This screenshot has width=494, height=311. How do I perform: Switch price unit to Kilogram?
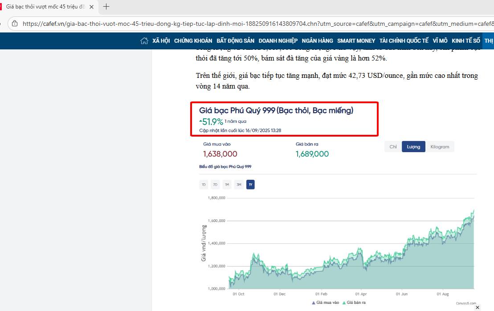[x=440, y=147]
